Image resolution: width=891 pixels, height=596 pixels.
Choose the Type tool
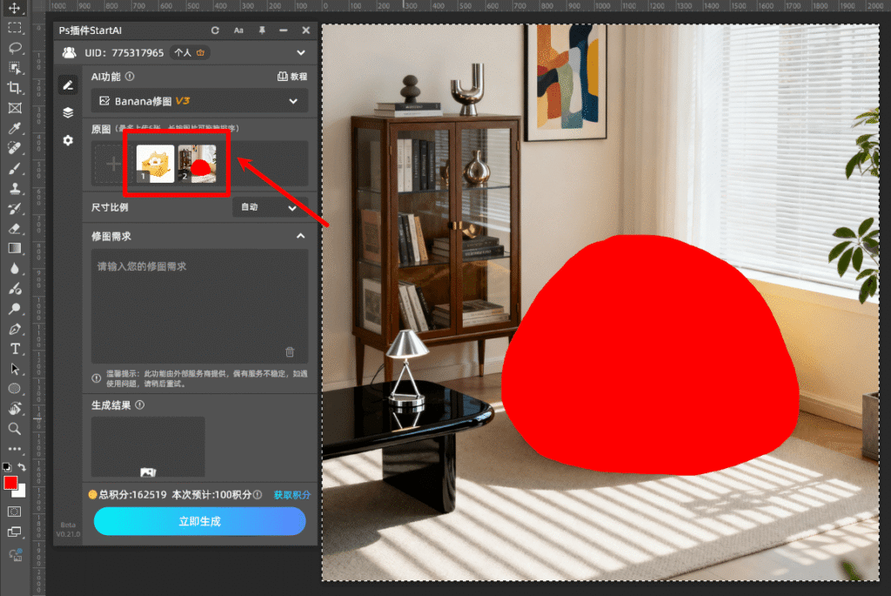[x=15, y=349]
